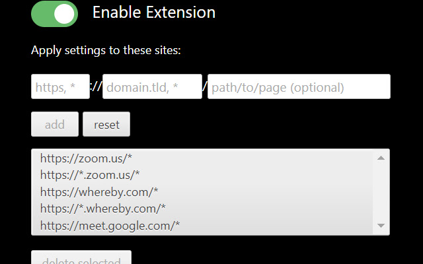Viewport: 423px width, 264px height.
Task: Click the Enable Extension label text
Action: [x=154, y=13]
